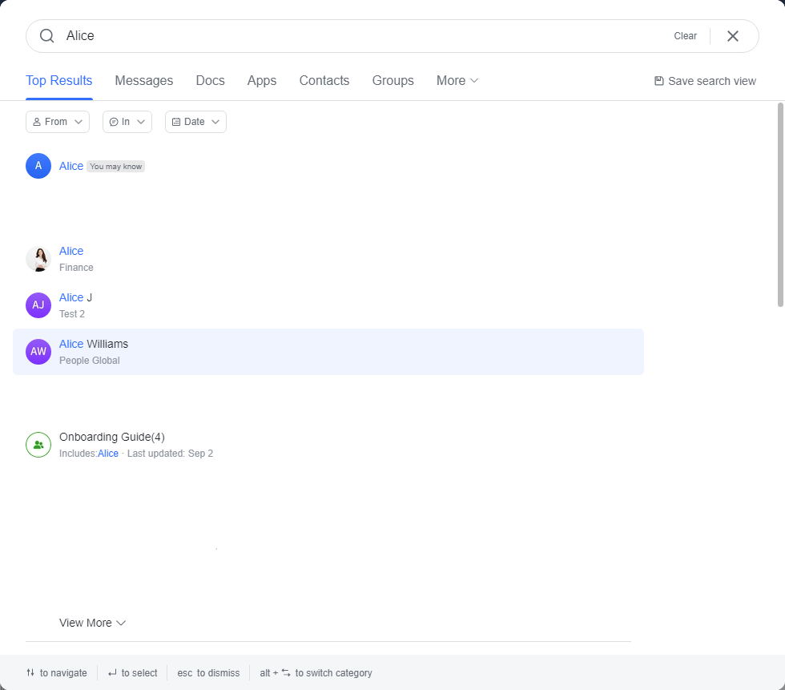785x690 pixels.
Task: Click the magnifying glass search icon
Action: pos(47,36)
